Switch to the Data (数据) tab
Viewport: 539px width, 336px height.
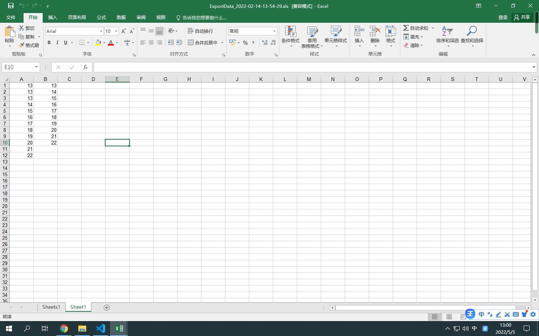[x=121, y=18]
